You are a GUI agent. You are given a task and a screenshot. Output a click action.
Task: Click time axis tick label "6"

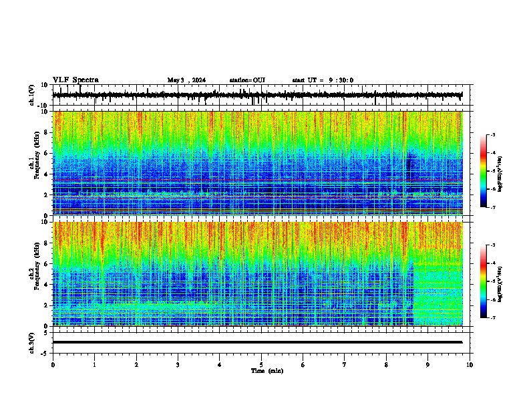(303, 365)
